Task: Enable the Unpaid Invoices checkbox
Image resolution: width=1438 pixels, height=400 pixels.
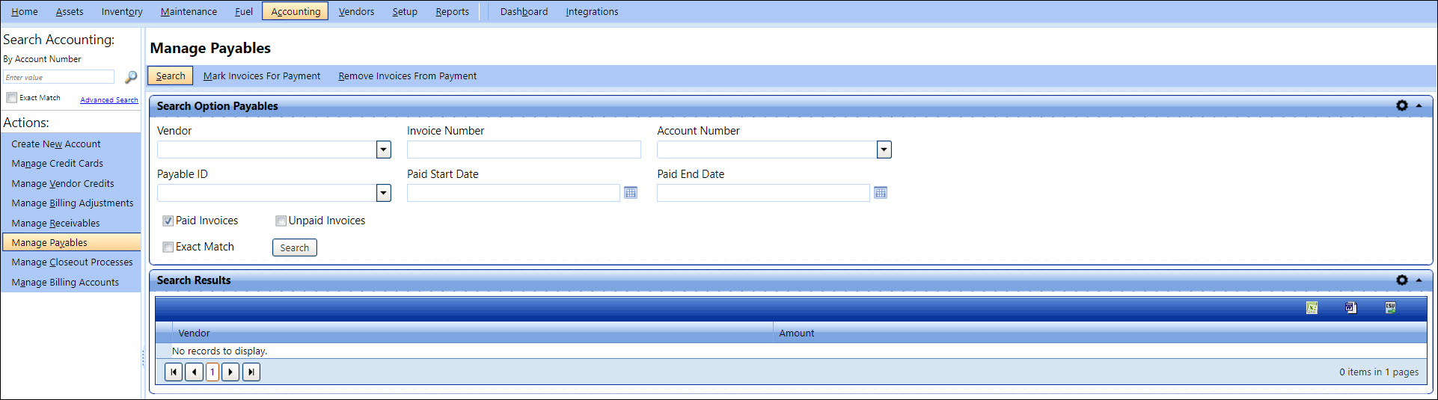Action: click(281, 221)
